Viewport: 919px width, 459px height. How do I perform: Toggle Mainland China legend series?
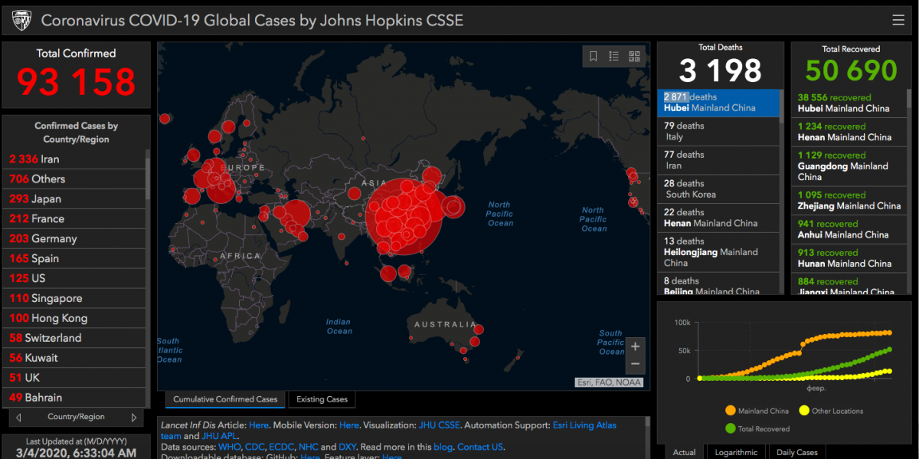[x=756, y=411]
